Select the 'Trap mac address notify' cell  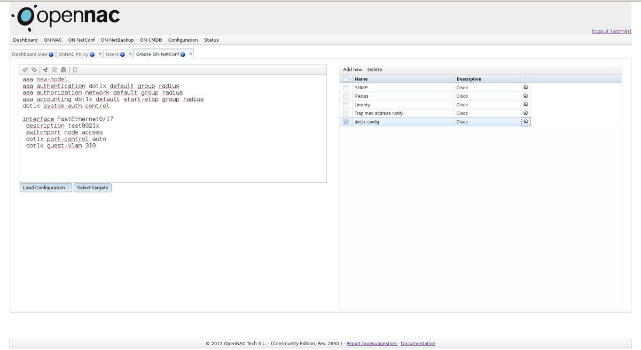tap(403, 113)
